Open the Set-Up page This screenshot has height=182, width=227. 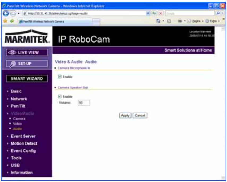(27, 64)
